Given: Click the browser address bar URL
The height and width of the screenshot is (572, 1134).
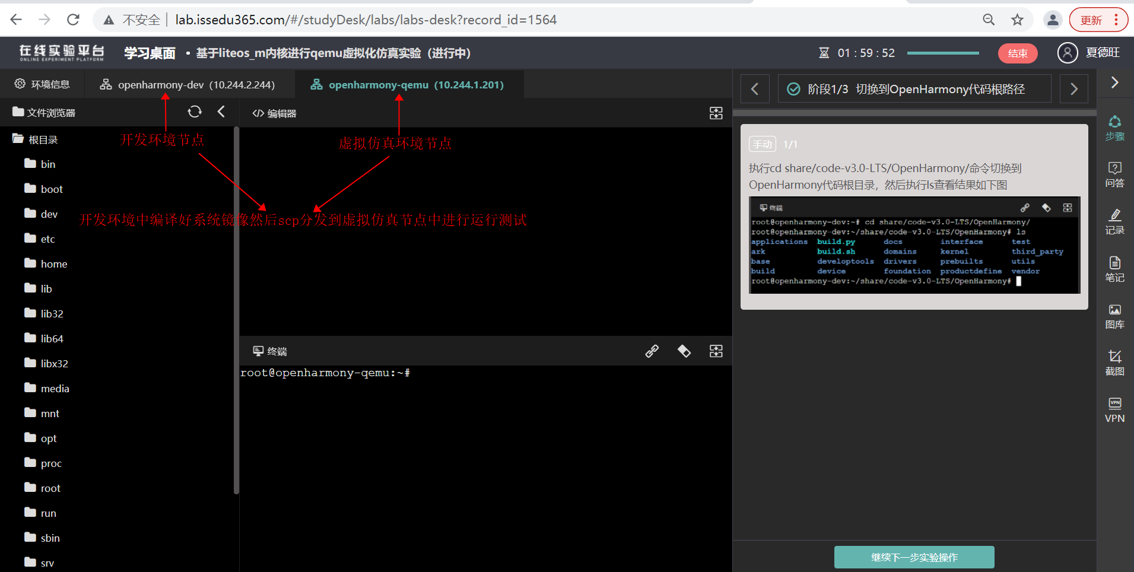Looking at the screenshot, I should pyautogui.click(x=366, y=20).
